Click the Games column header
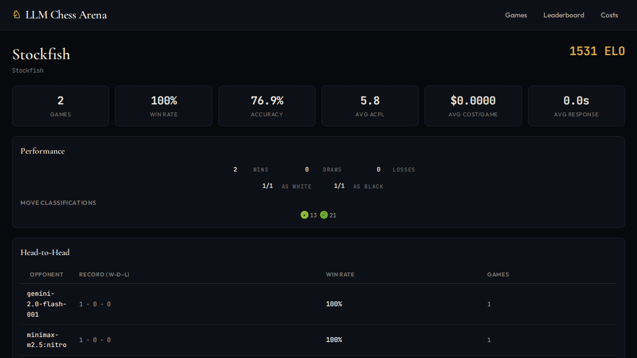The image size is (637, 358). point(498,274)
